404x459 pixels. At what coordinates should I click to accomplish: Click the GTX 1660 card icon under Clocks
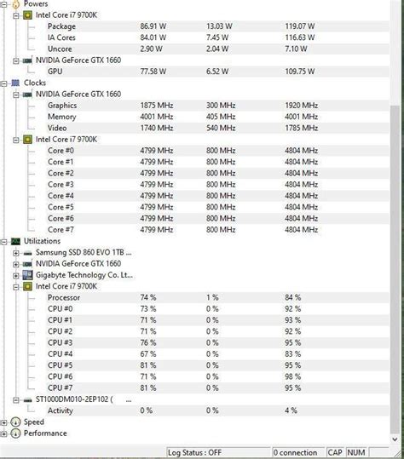(x=27, y=95)
